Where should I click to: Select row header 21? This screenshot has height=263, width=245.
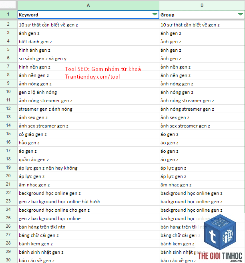coord(8,184)
